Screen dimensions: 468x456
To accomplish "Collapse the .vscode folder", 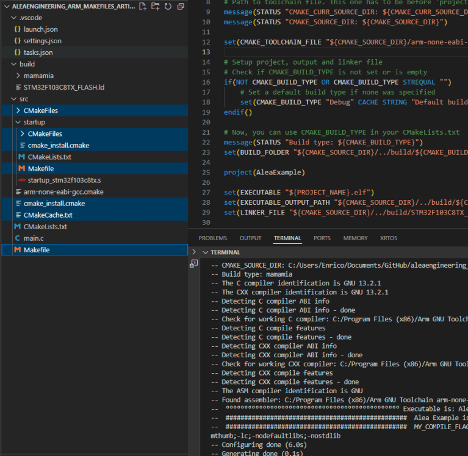I will 13,18.
